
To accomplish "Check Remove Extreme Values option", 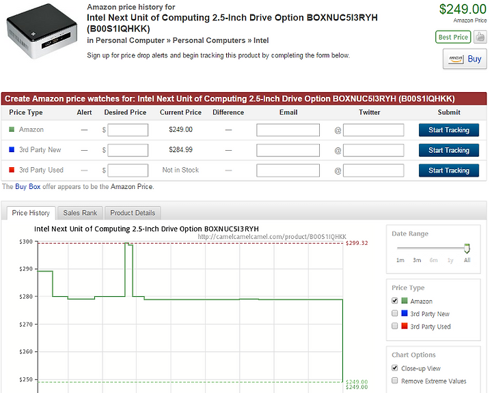I will point(395,381).
